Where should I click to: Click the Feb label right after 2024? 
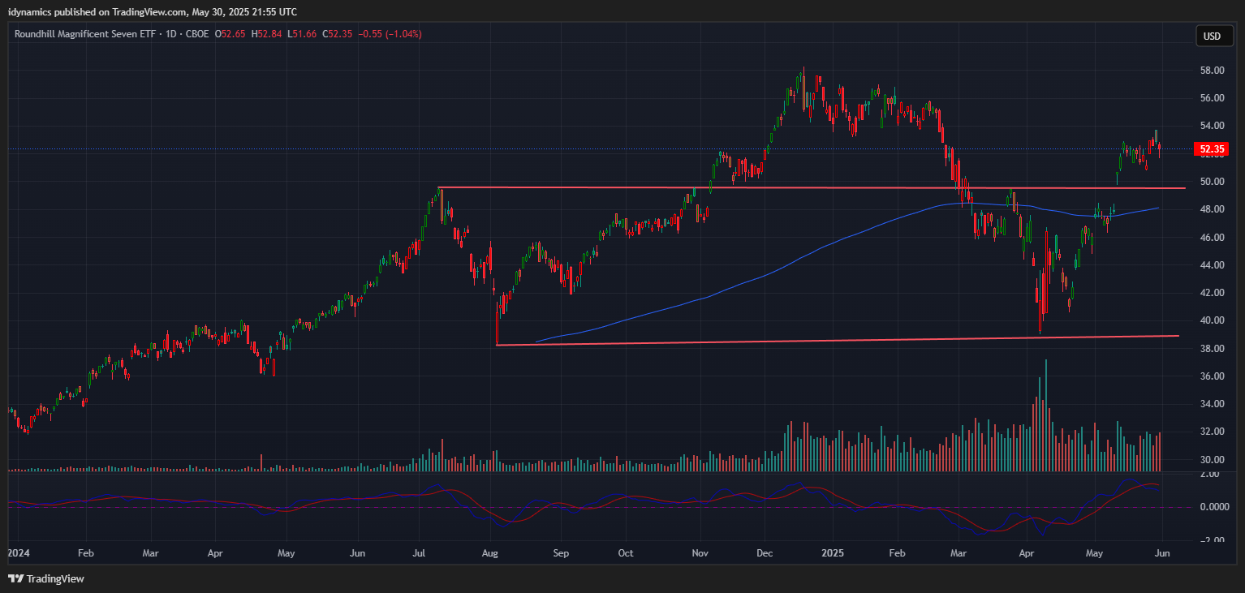click(86, 554)
